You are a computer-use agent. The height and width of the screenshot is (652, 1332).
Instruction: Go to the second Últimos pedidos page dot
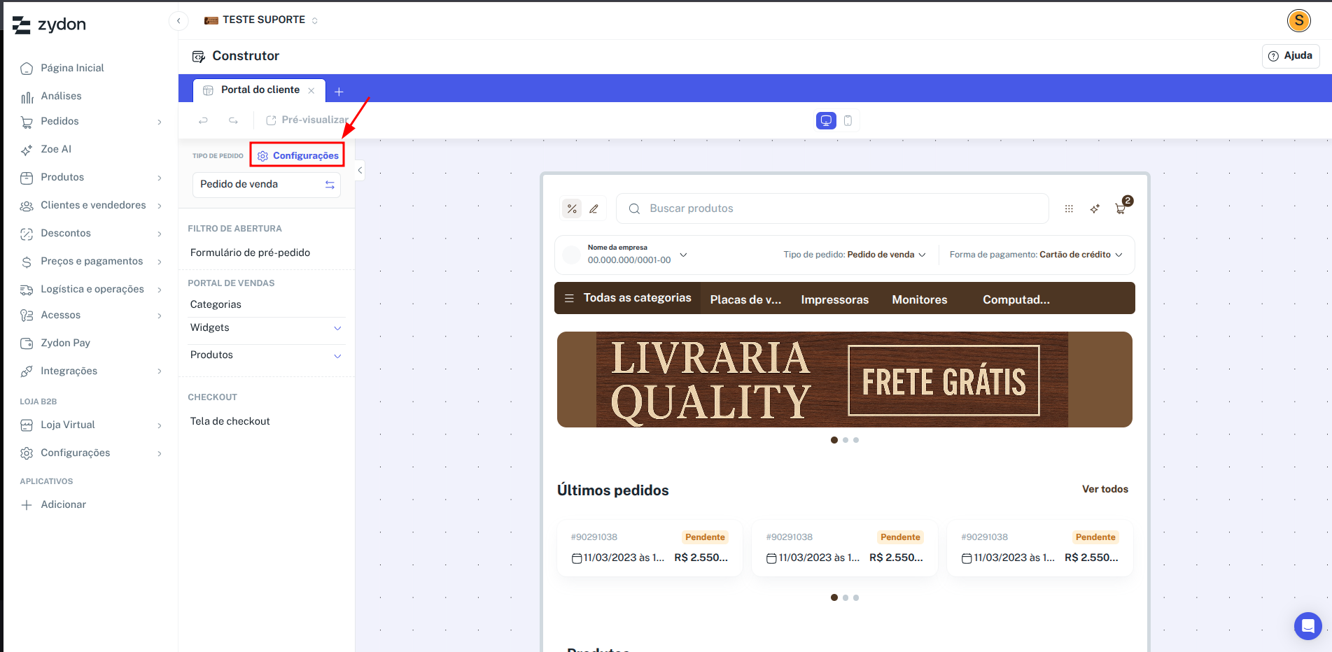[x=846, y=597]
